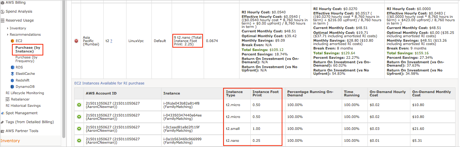Click the ElastiCache icon
Screen dimensions: 460x147
click(x=12, y=74)
